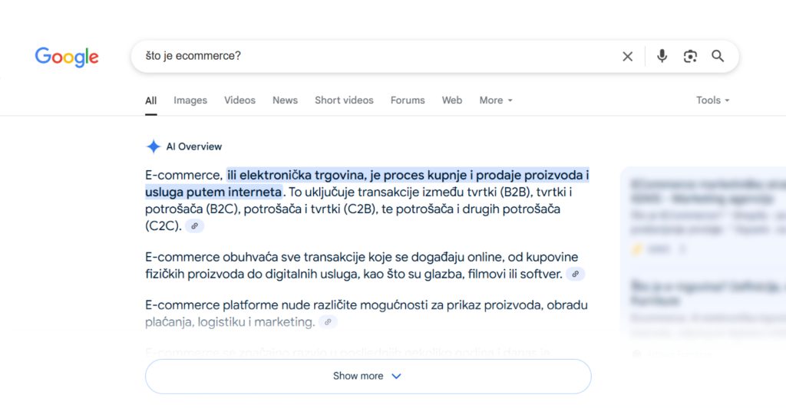Select the Short videos tab
The image size is (786, 408).
tap(344, 100)
